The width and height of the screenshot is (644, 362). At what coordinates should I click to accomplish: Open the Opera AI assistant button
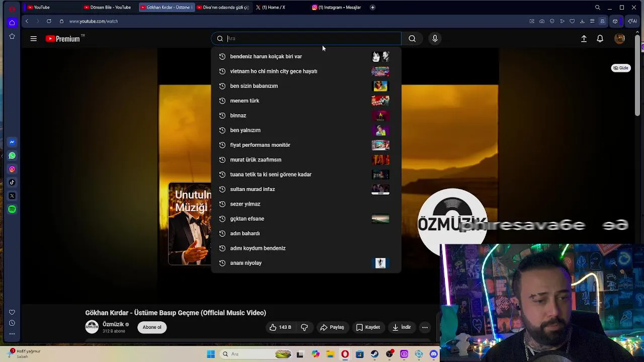pos(632,21)
